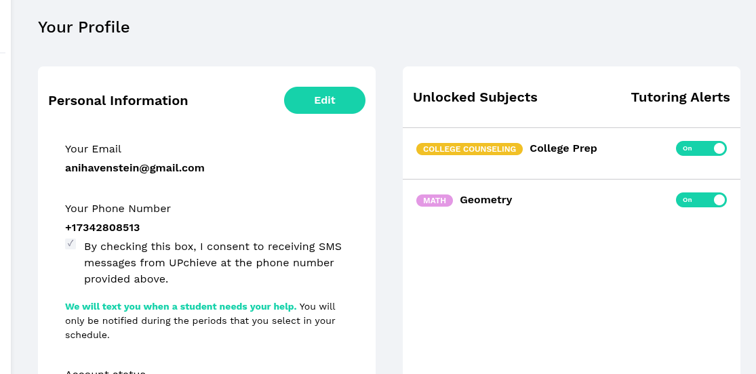The image size is (756, 374).
Task: Click the Your Profile page heading
Action: [x=83, y=27]
